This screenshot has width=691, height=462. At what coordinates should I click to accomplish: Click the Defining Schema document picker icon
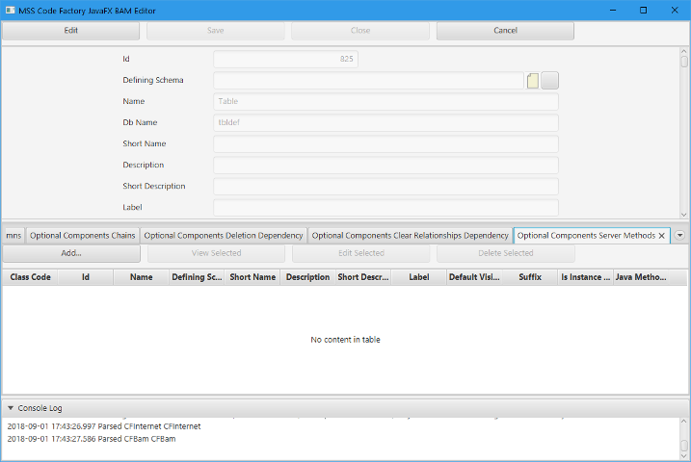532,81
